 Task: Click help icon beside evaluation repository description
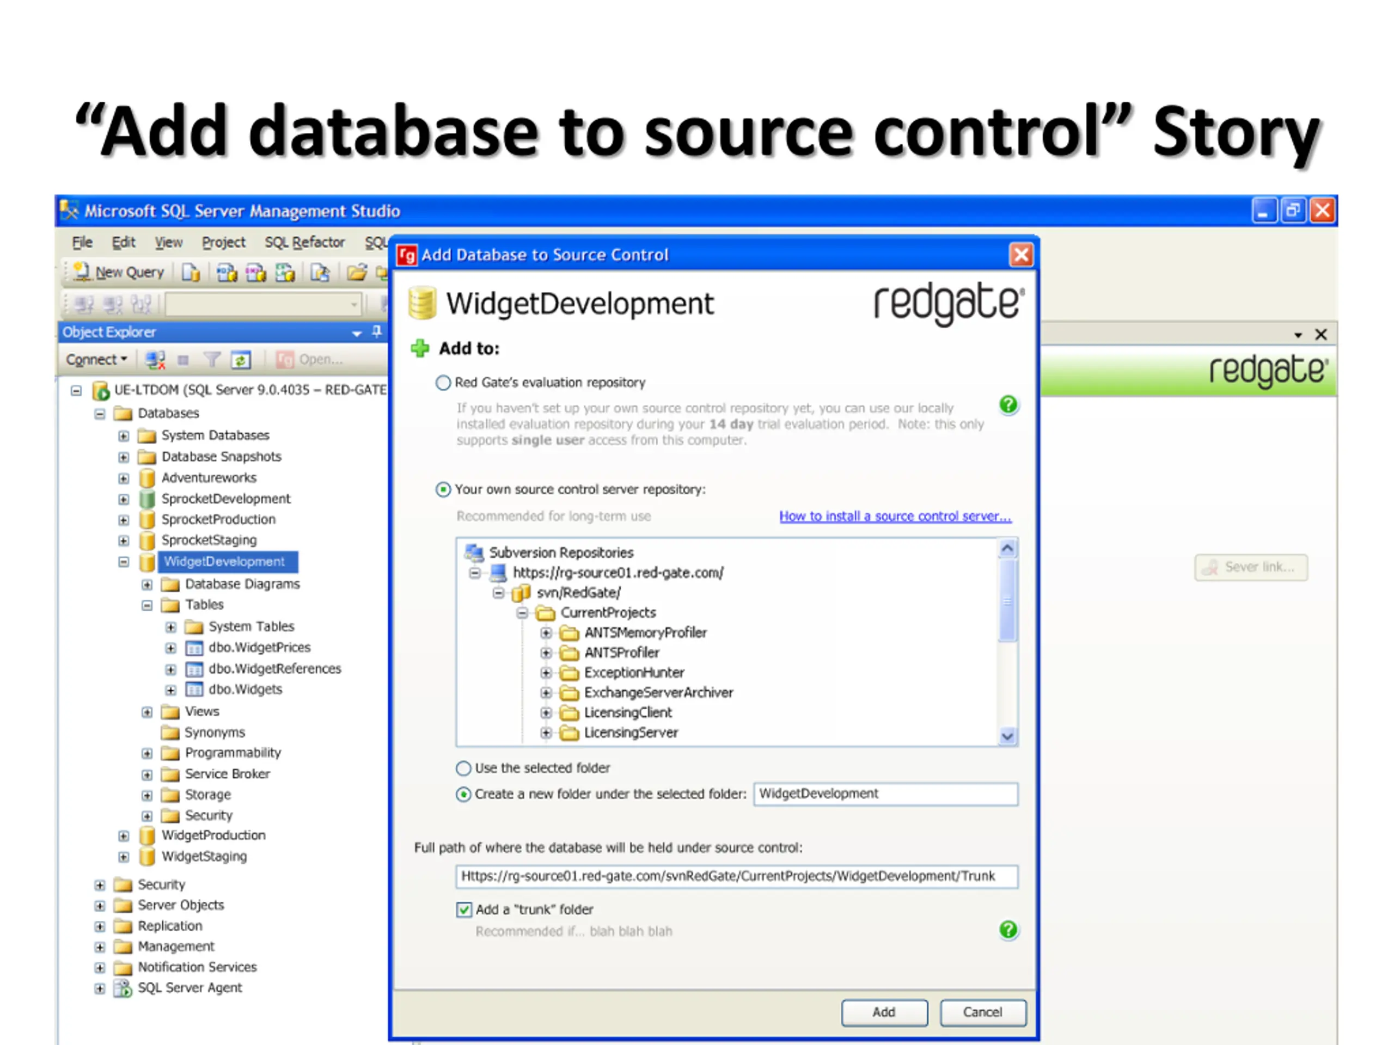coord(1008,404)
